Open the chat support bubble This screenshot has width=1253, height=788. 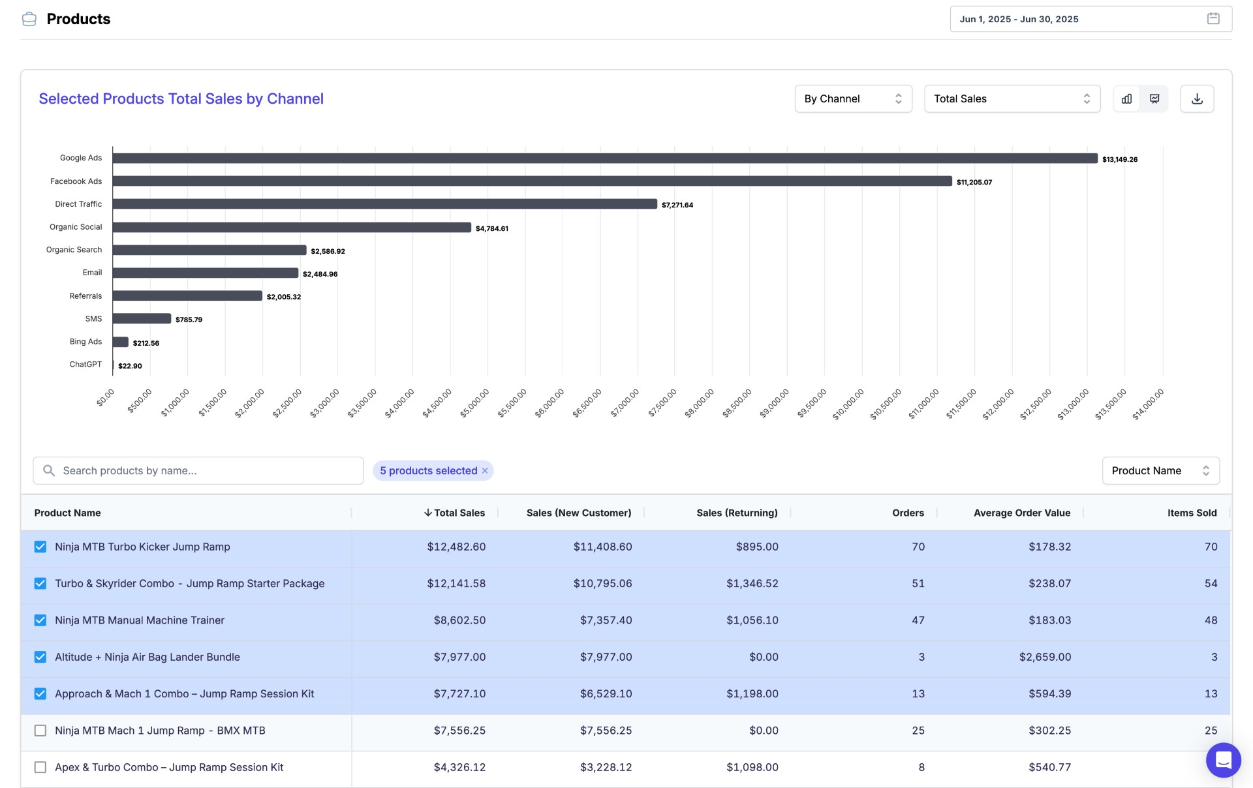[1223, 760]
